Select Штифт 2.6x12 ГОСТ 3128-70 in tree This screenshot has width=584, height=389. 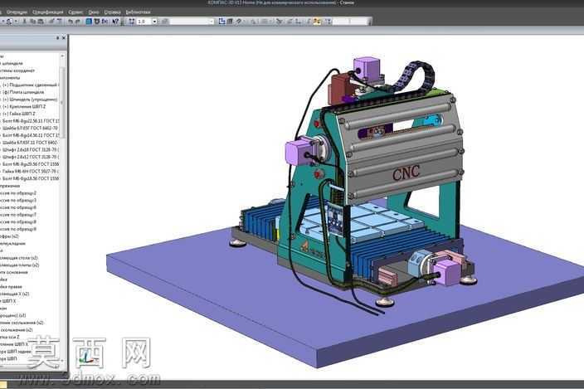31,157
